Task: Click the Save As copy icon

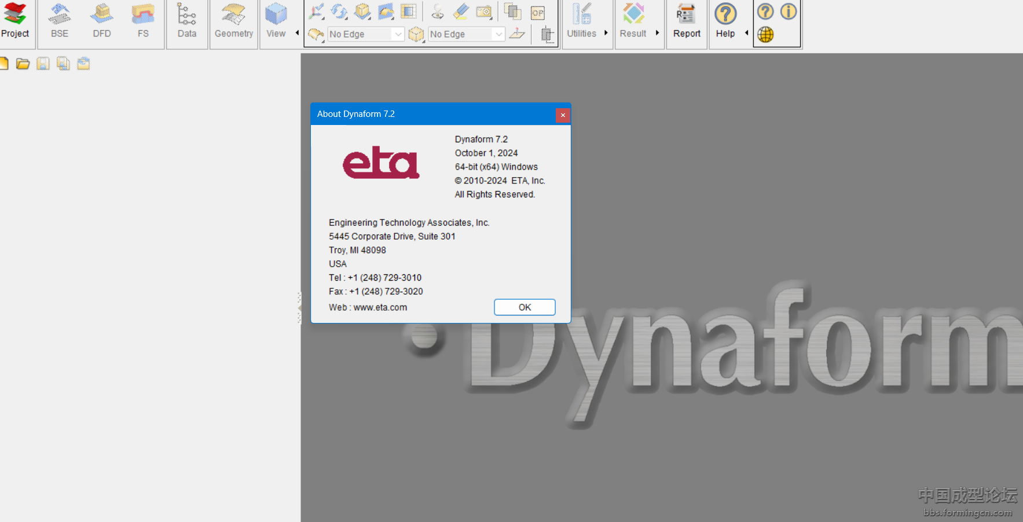Action: pyautogui.click(x=63, y=64)
